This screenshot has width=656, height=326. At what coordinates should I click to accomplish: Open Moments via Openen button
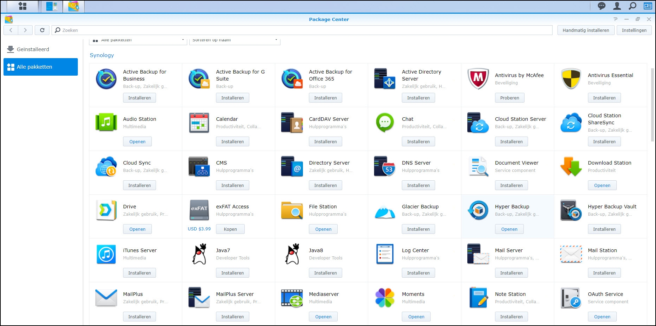[416, 317]
